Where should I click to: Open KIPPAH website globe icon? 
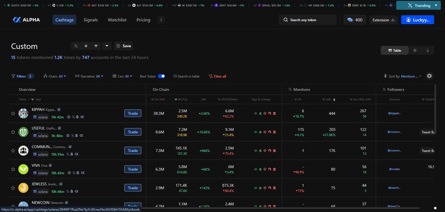[x=69, y=117]
